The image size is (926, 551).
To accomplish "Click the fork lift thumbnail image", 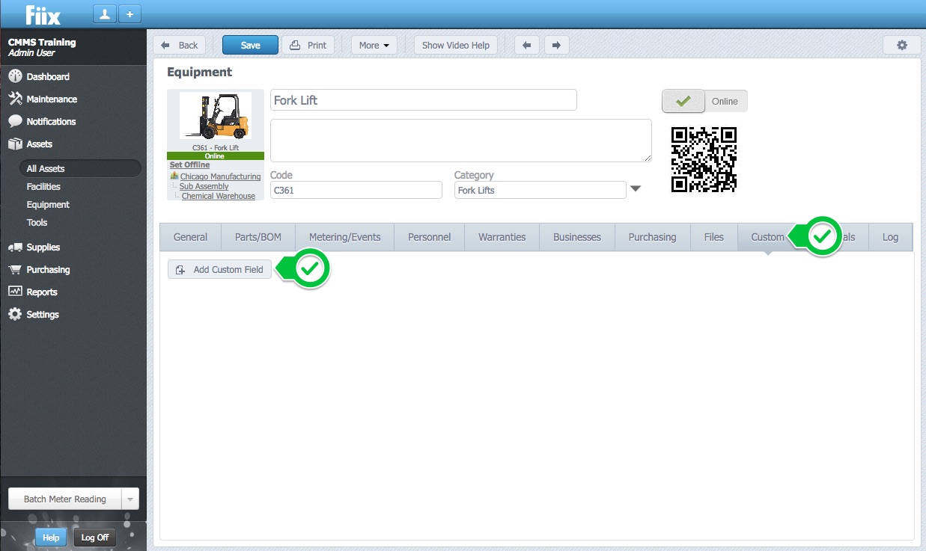I will (216, 116).
